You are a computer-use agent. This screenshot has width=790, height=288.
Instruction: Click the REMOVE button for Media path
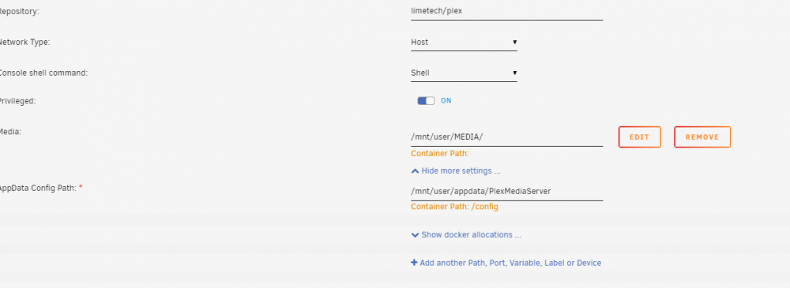tap(702, 137)
